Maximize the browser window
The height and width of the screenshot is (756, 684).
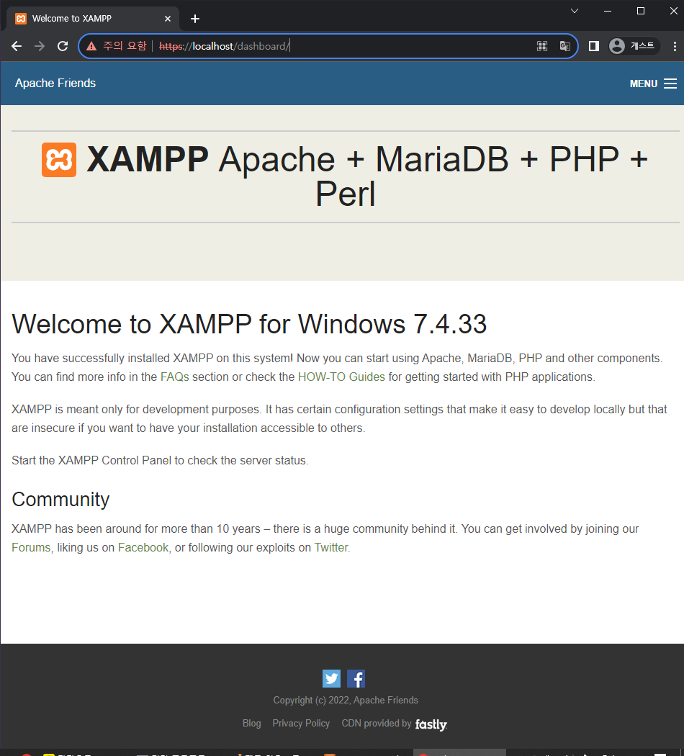[x=641, y=11]
